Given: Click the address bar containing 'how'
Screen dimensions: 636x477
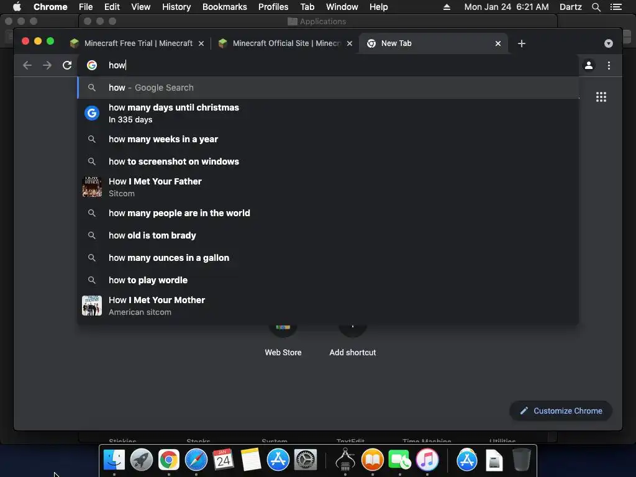Looking at the screenshot, I should pos(328,65).
